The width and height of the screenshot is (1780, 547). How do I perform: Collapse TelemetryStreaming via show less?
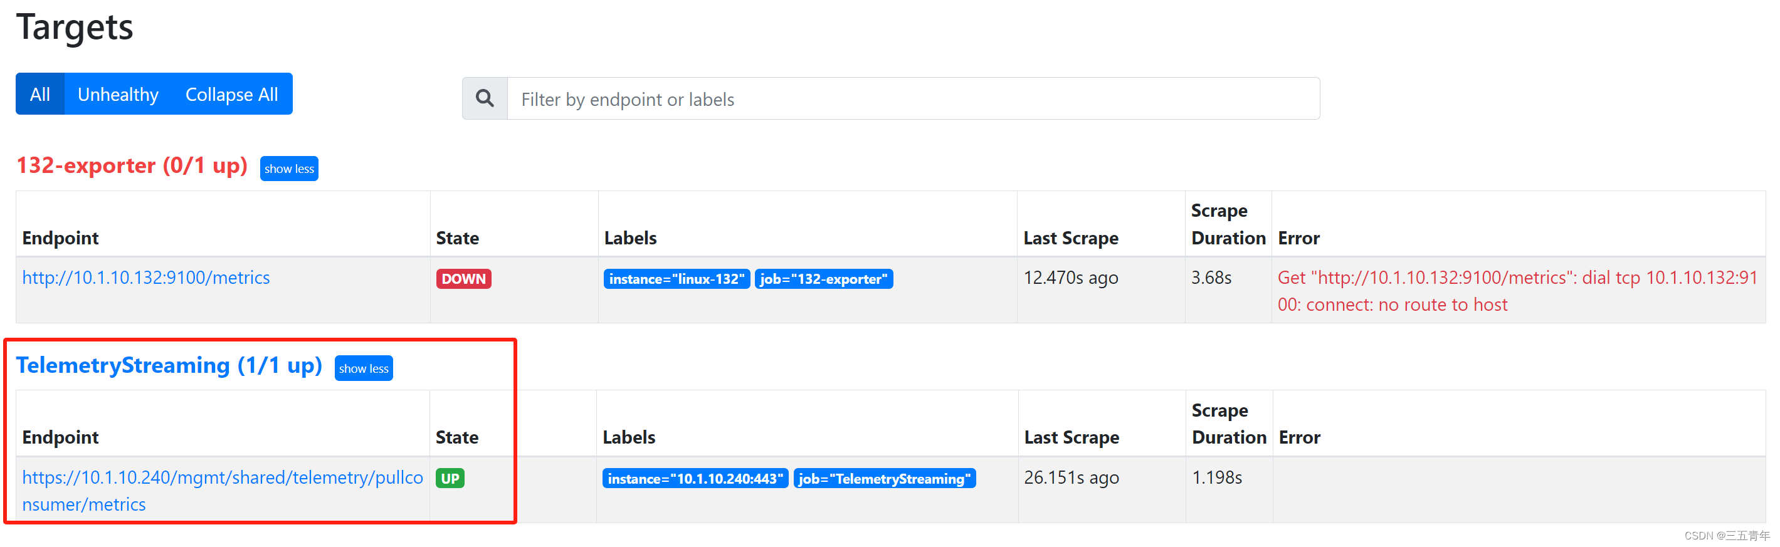click(x=364, y=368)
